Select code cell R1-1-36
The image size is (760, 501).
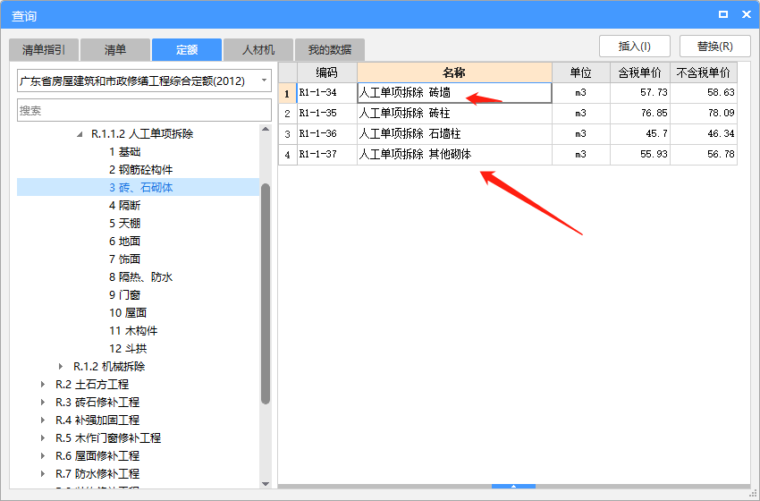coord(327,134)
